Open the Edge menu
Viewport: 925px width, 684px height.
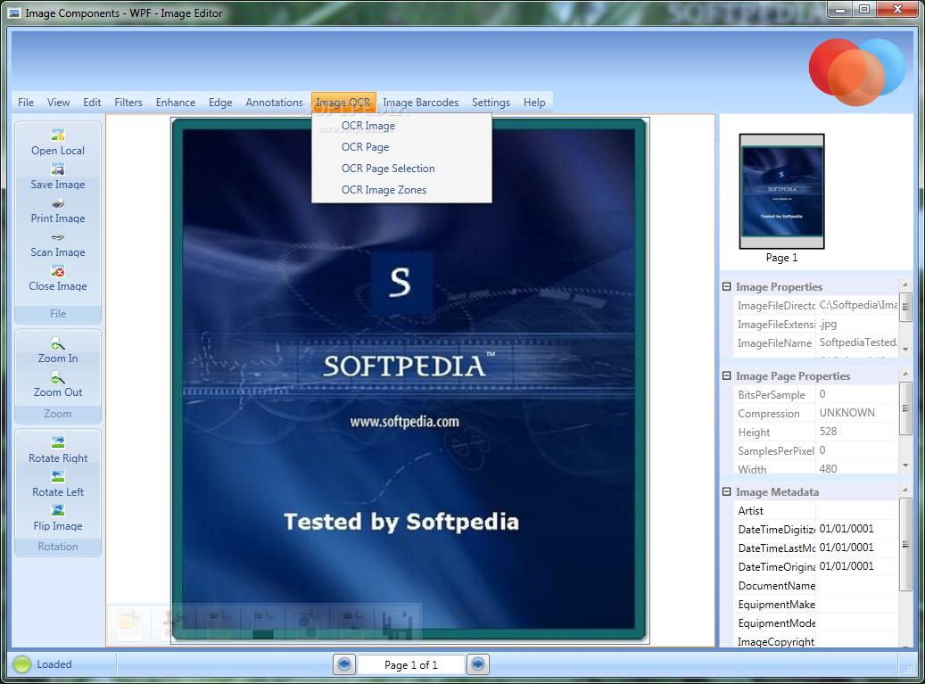220,102
